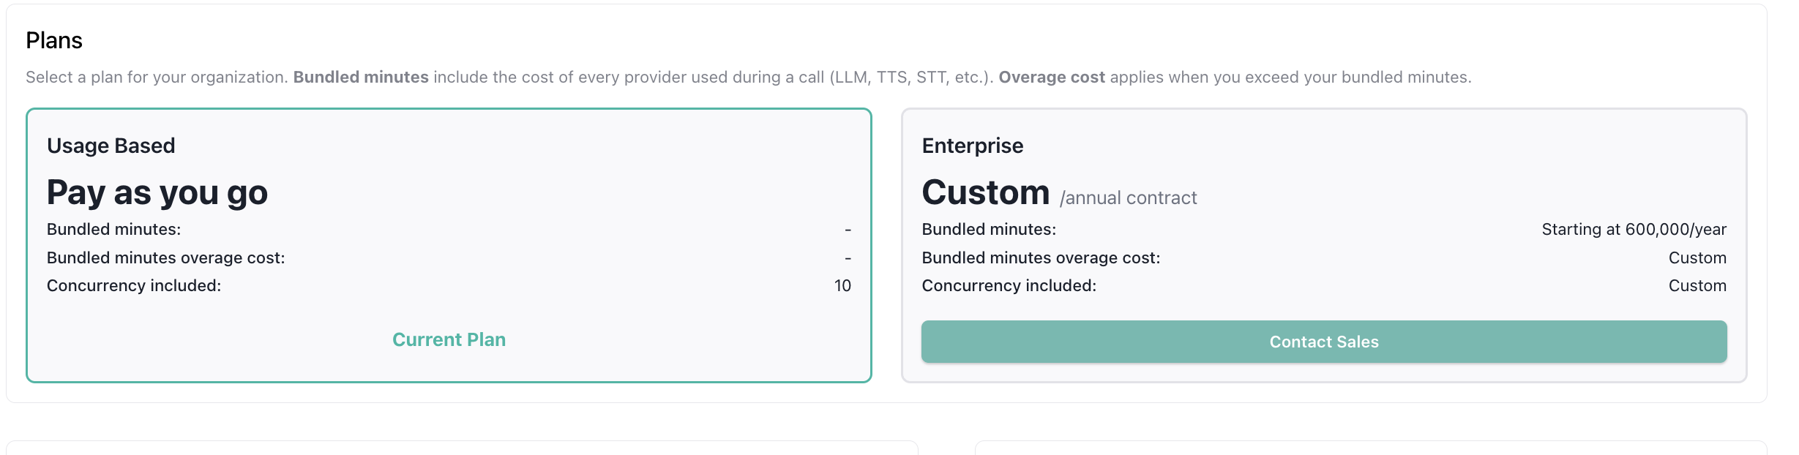Click Usage Based's Bundled minutes label
Screen dimensions: 1799x455
point(113,229)
